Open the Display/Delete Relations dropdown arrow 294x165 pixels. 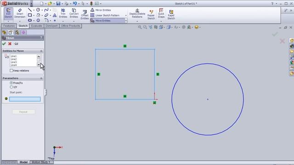(137, 22)
